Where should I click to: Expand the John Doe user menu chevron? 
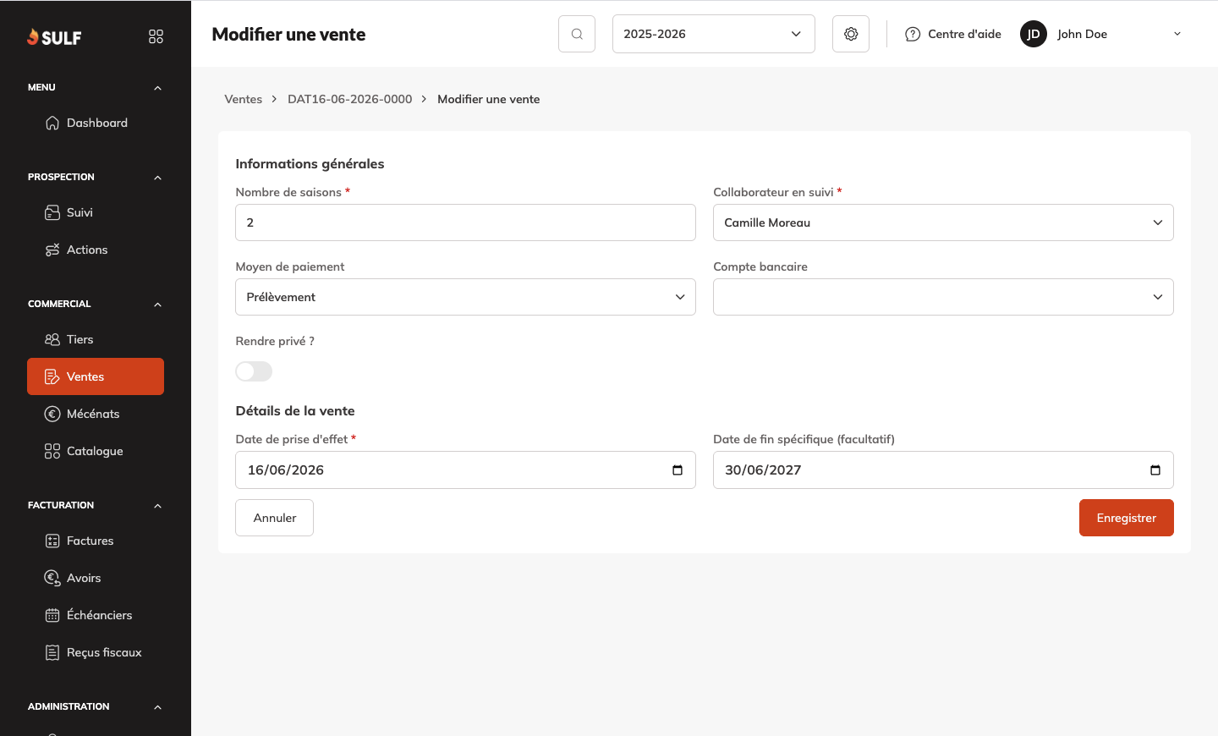point(1177,34)
